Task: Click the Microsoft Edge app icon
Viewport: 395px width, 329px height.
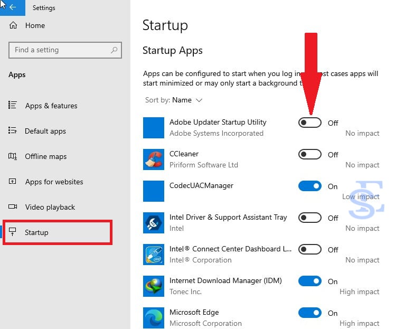Action: coord(154,317)
